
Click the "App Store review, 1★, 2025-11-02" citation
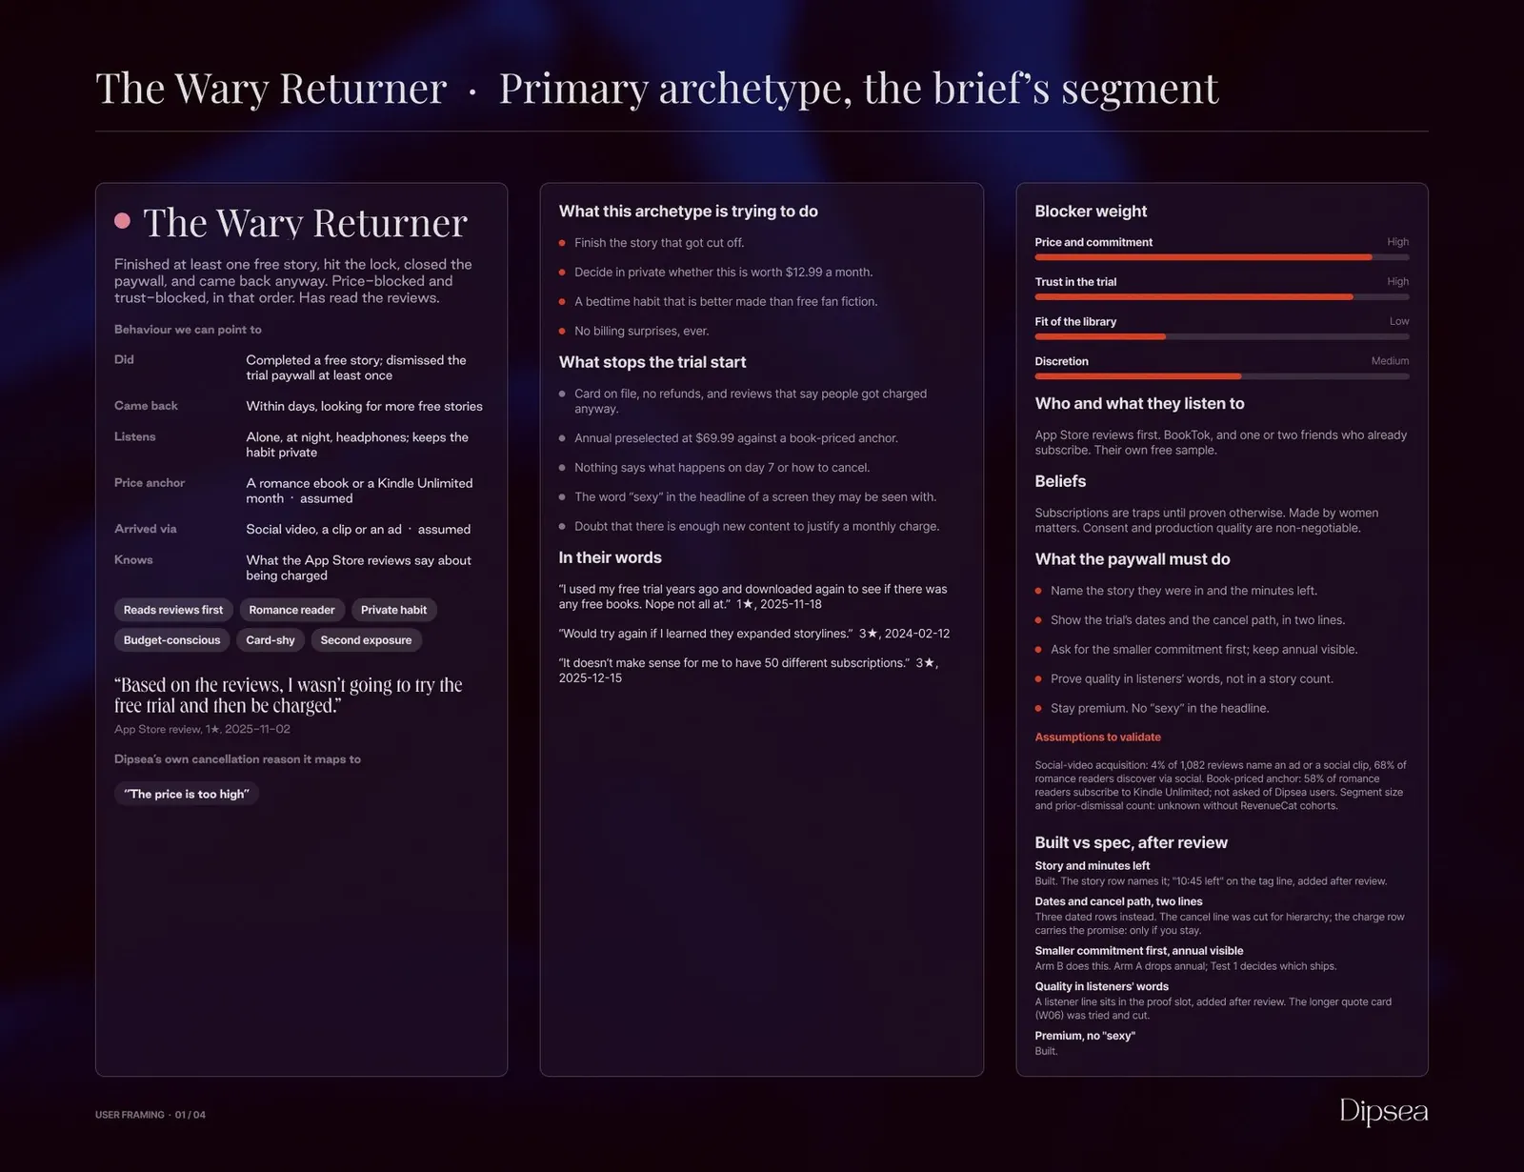pyautogui.click(x=202, y=729)
